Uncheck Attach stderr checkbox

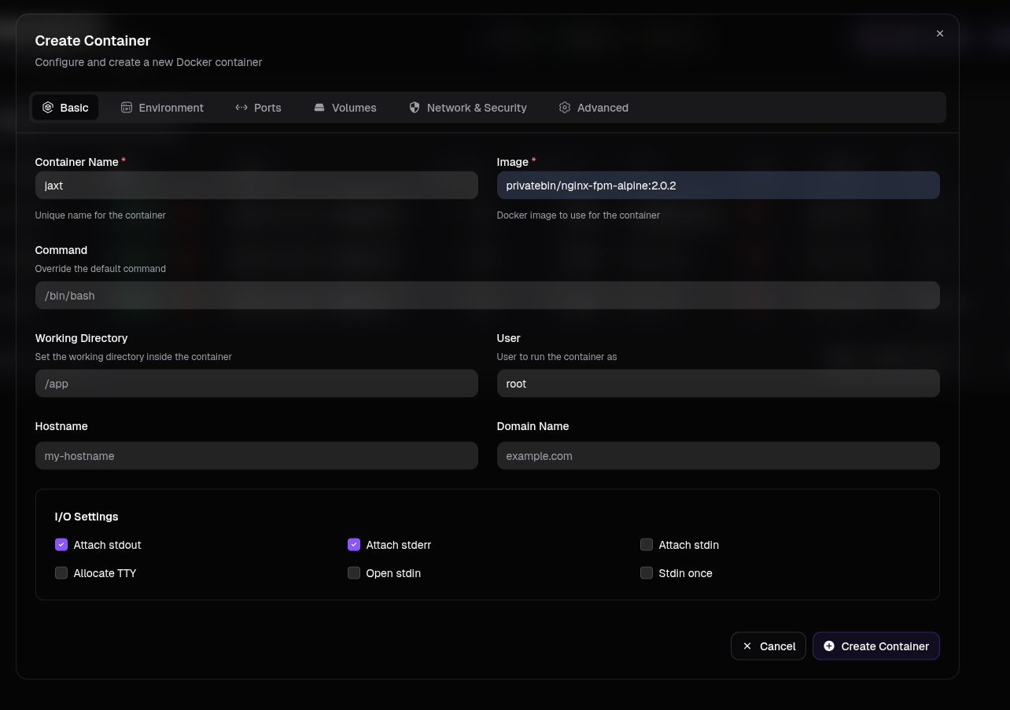(354, 545)
